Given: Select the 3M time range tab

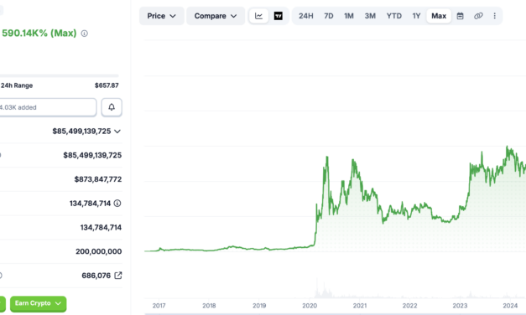Looking at the screenshot, I should coord(370,16).
